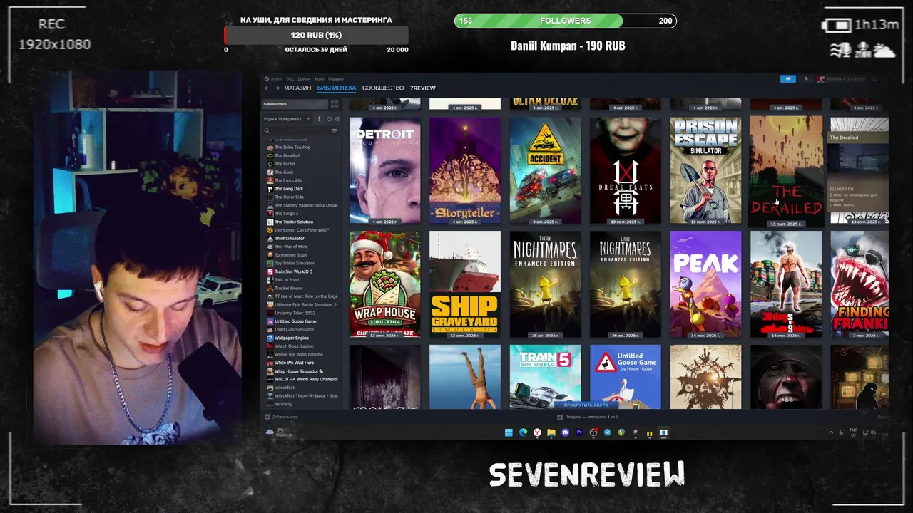Open the Finding Frankie cover

(x=860, y=284)
